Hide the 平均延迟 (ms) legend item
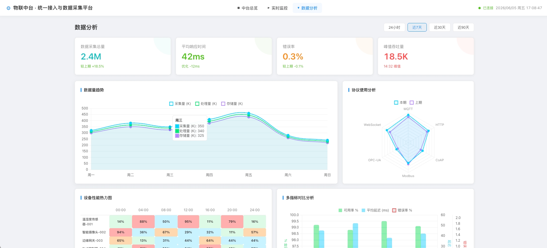The image size is (547, 248). 375,210
